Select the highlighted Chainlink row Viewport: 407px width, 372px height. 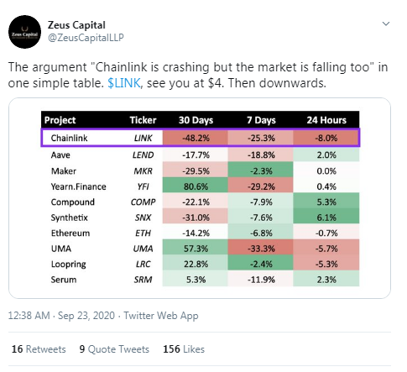[x=201, y=138]
